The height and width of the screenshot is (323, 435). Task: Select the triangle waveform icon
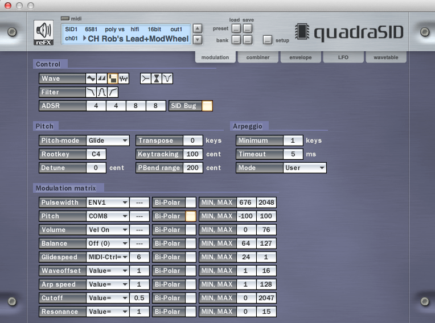click(x=91, y=78)
